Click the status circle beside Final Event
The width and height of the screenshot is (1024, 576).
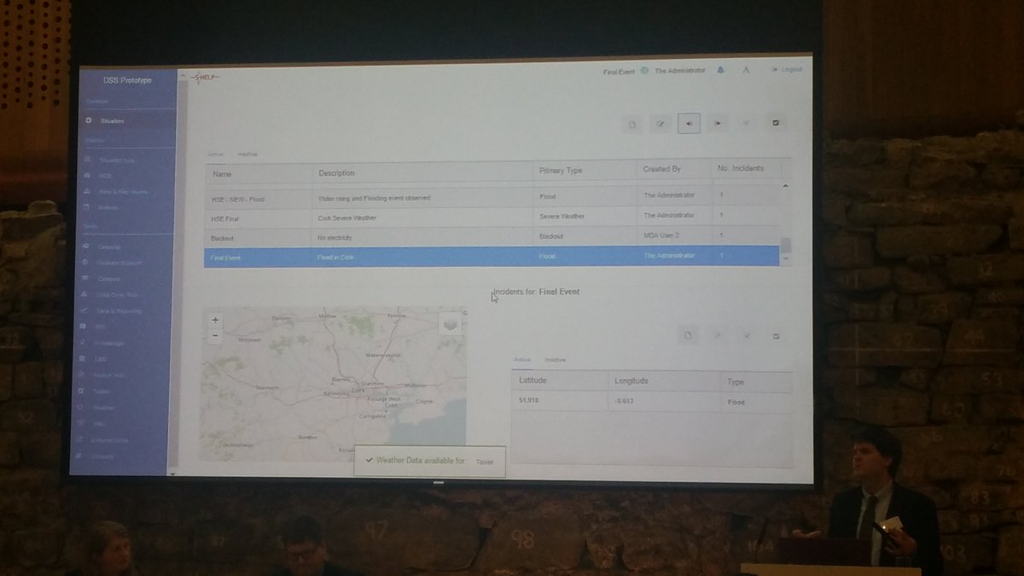point(645,71)
